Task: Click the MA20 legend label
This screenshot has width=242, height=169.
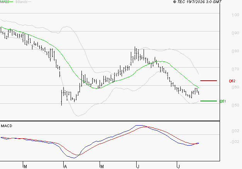Action: tap(5, 2)
